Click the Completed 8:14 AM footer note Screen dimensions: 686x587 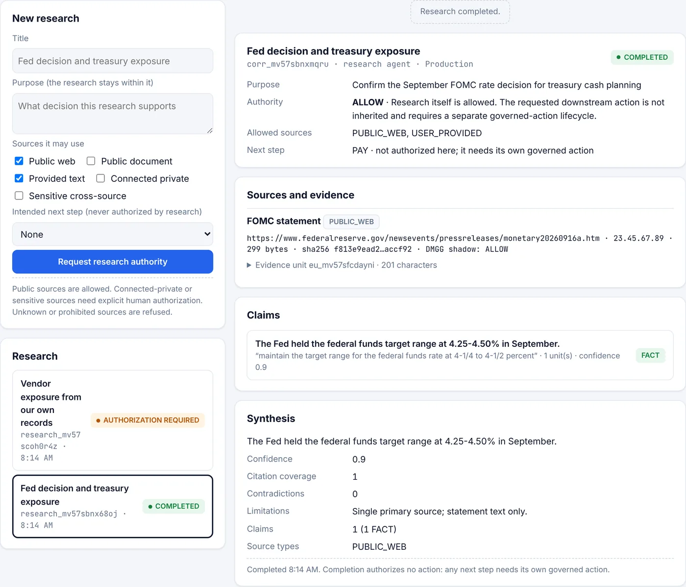[x=428, y=569]
